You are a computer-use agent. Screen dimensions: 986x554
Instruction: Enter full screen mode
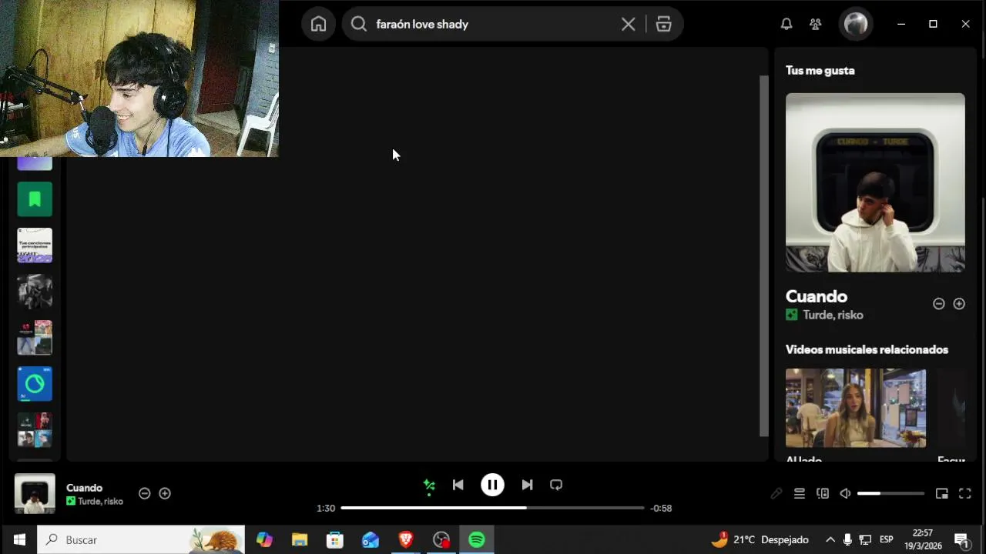click(964, 494)
